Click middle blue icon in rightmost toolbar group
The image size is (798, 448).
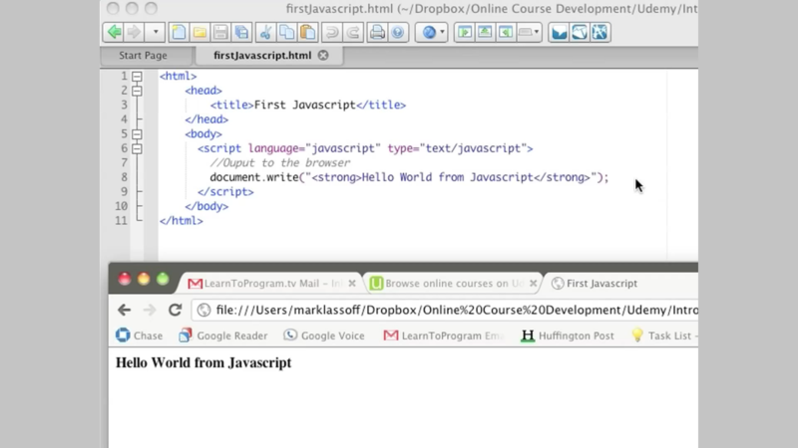580,32
